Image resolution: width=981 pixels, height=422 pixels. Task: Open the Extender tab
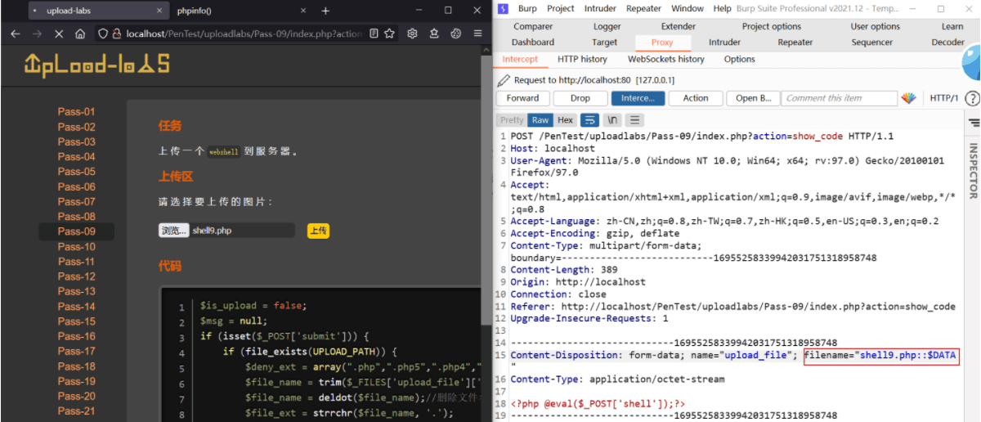[679, 26]
